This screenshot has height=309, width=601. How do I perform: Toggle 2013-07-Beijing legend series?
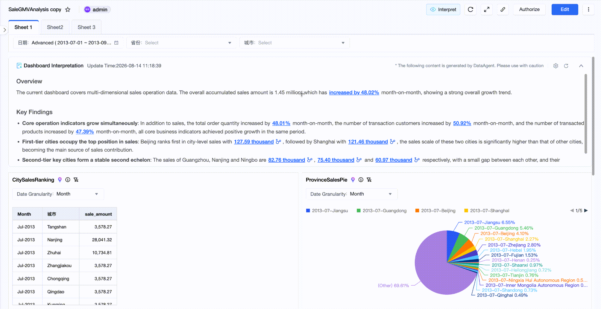point(435,211)
